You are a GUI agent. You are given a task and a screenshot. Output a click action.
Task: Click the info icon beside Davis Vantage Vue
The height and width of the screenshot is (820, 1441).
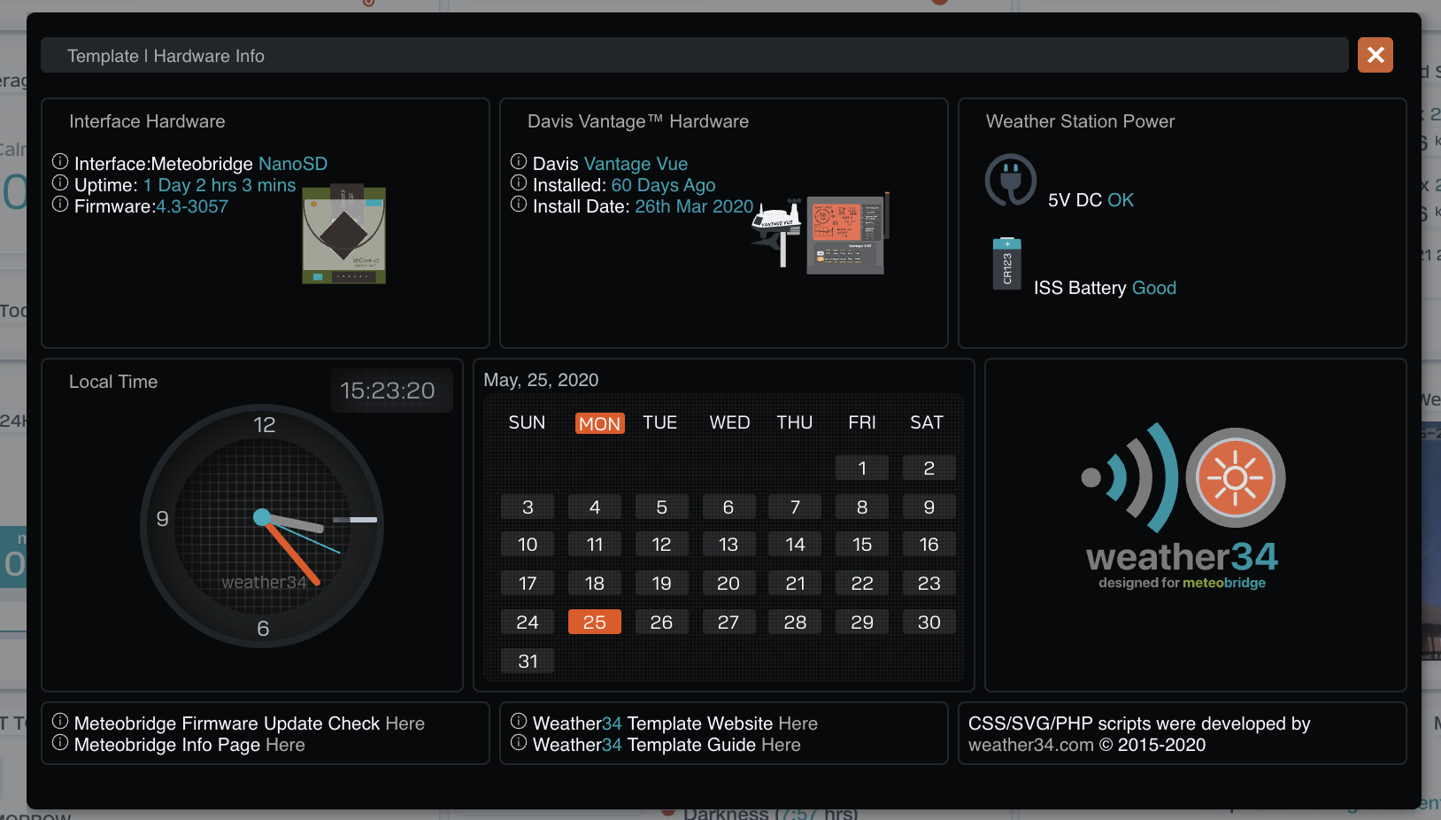(x=519, y=161)
